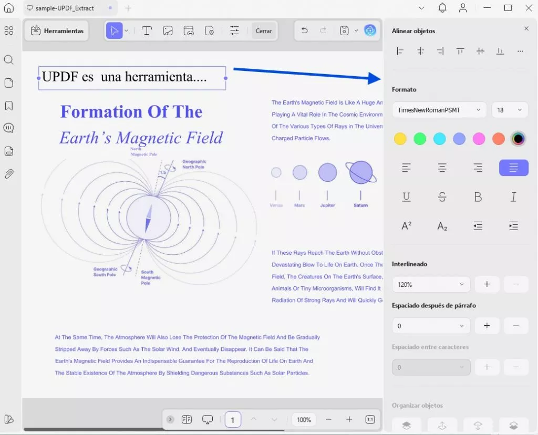
Task: Align objects to the top edge
Action: [x=460, y=51]
